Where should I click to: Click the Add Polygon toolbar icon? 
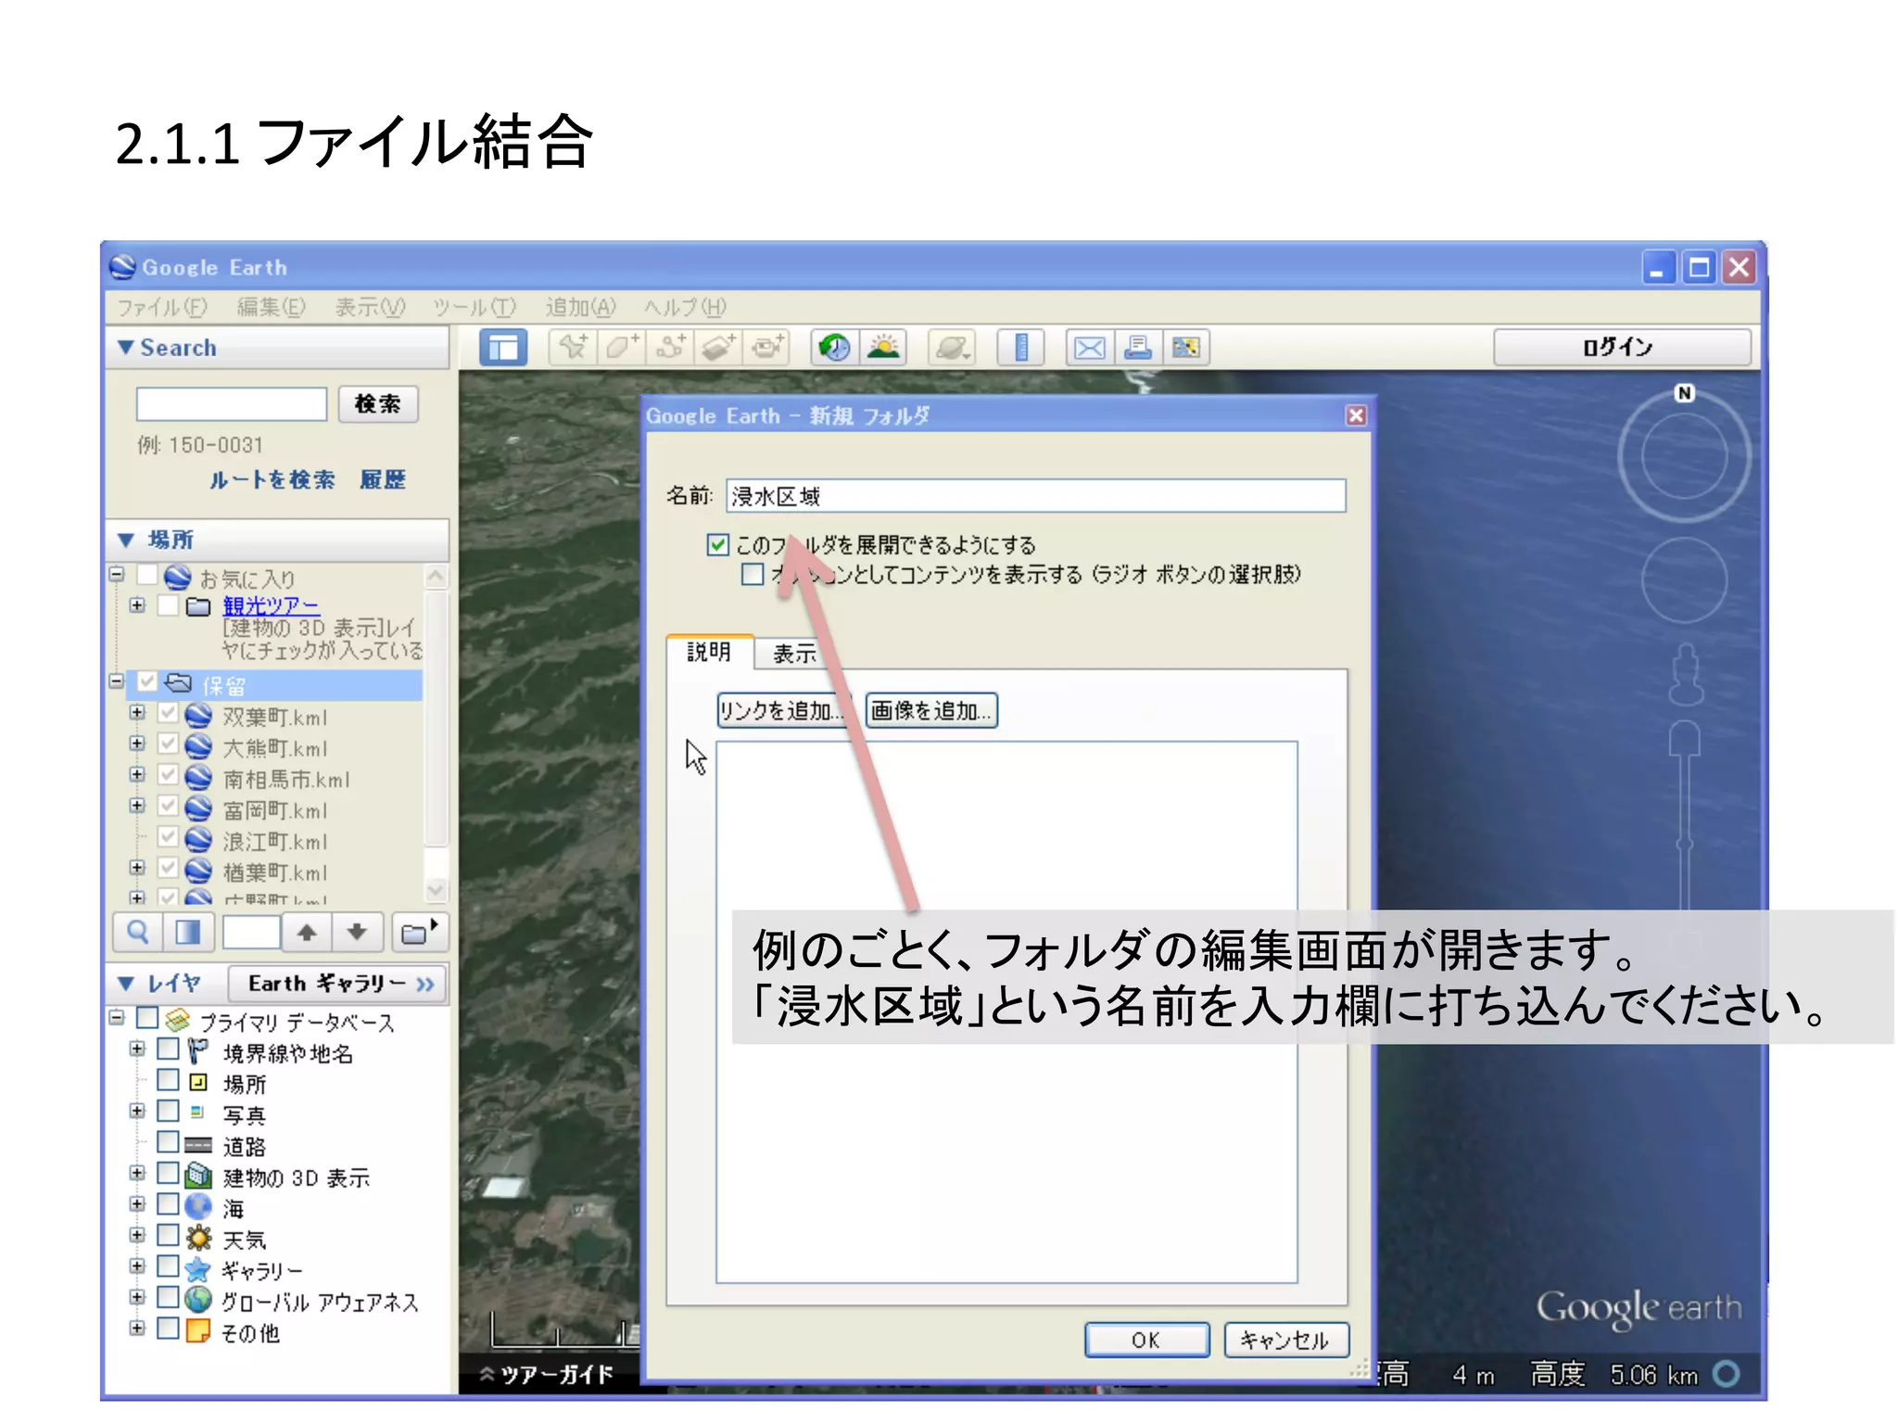622,349
